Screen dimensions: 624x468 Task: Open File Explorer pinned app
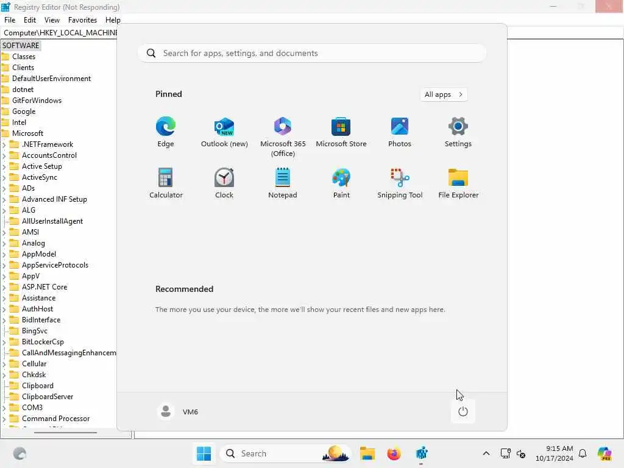[x=458, y=183]
